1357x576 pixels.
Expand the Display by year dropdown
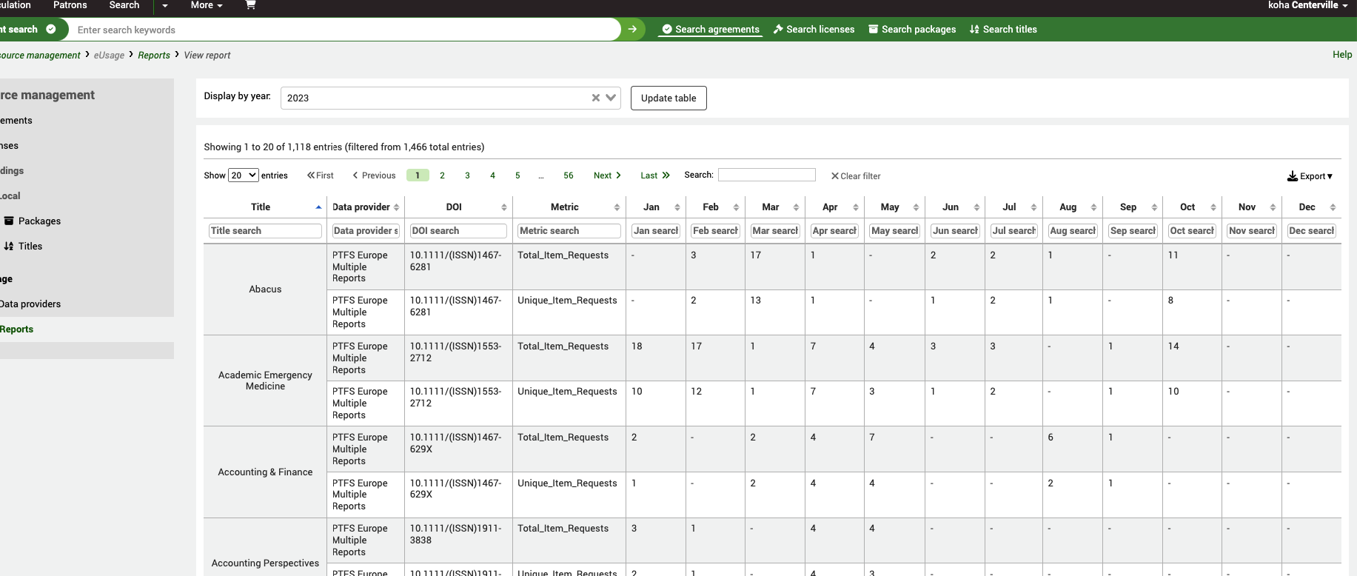pyautogui.click(x=611, y=98)
